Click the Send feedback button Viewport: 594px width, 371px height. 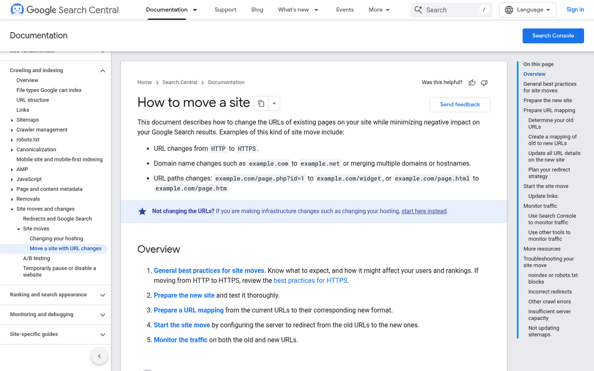[x=460, y=104]
